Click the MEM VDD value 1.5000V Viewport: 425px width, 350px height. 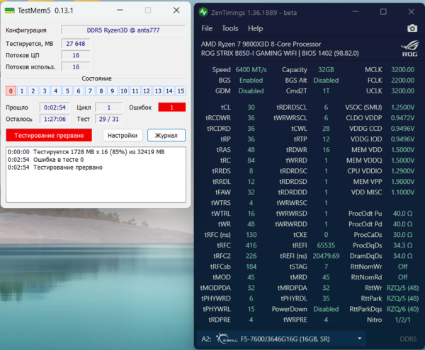(402, 150)
